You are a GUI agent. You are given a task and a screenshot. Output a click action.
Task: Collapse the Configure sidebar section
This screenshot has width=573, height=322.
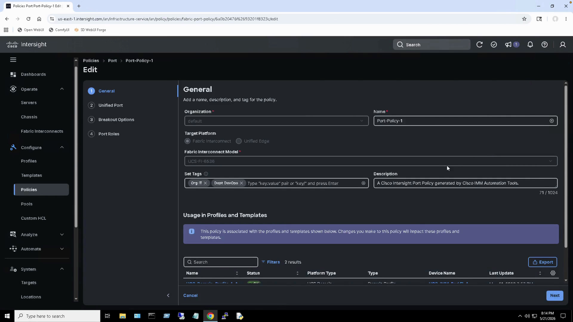tap(62, 147)
